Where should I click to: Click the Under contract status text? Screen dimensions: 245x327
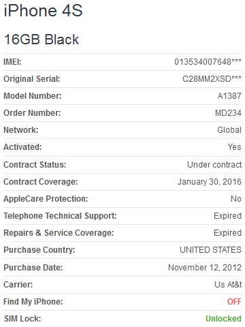[214, 165]
